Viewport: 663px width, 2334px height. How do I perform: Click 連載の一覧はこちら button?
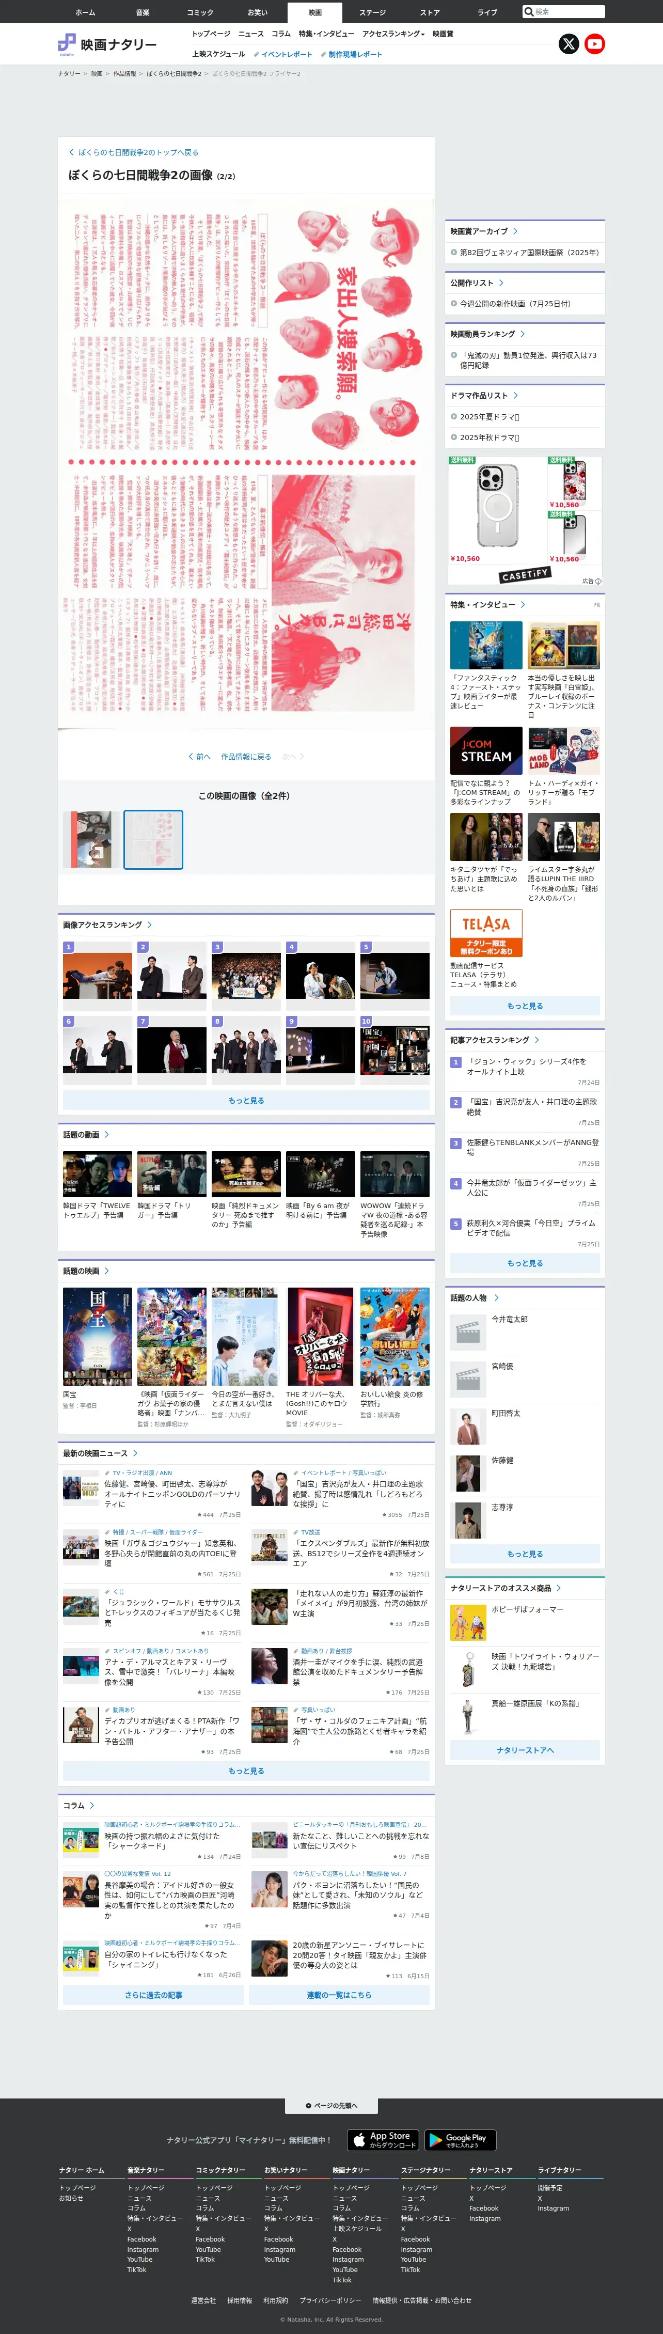[x=339, y=1995]
